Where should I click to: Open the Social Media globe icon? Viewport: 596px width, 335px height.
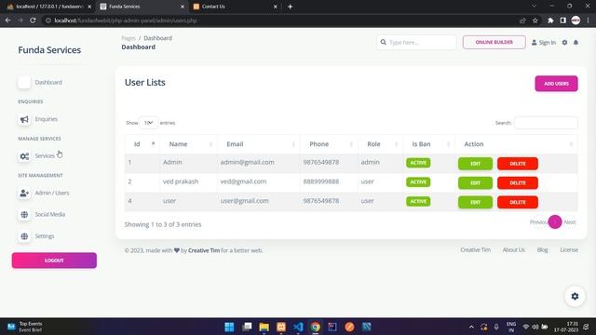[24, 215]
